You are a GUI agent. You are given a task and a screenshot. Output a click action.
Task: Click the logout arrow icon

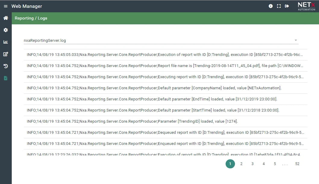point(287,6)
